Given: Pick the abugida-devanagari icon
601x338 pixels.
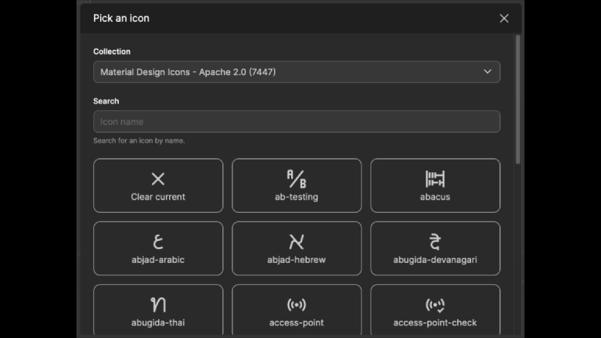Looking at the screenshot, I should tap(435, 248).
